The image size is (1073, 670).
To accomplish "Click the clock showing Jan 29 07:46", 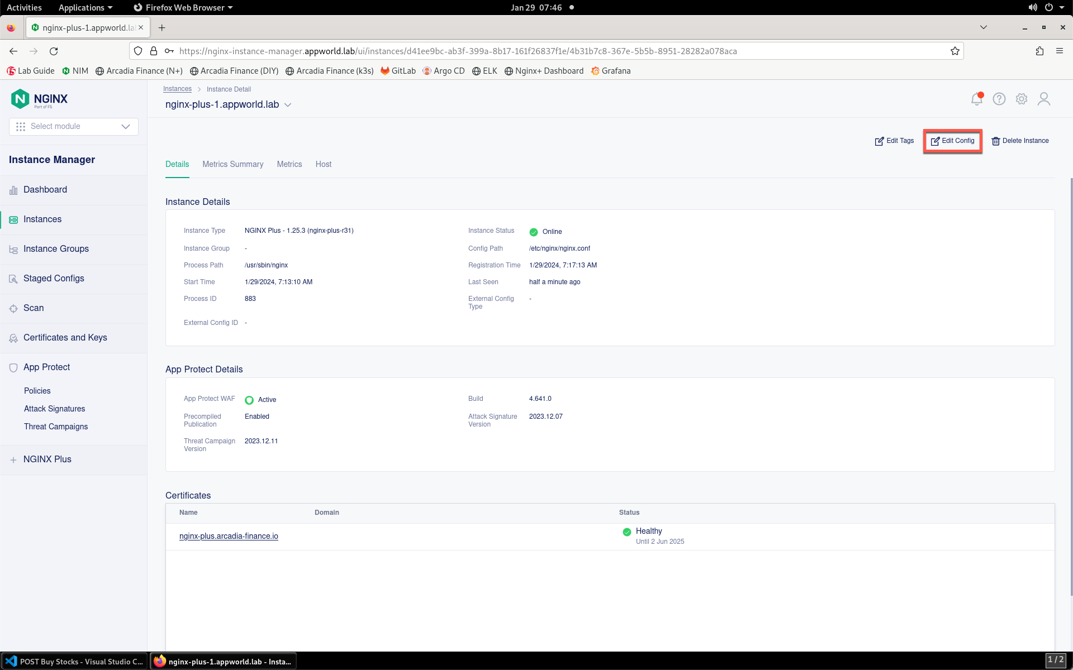I will click(x=536, y=7).
